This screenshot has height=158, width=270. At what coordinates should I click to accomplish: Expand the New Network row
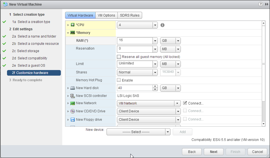(x=68, y=103)
